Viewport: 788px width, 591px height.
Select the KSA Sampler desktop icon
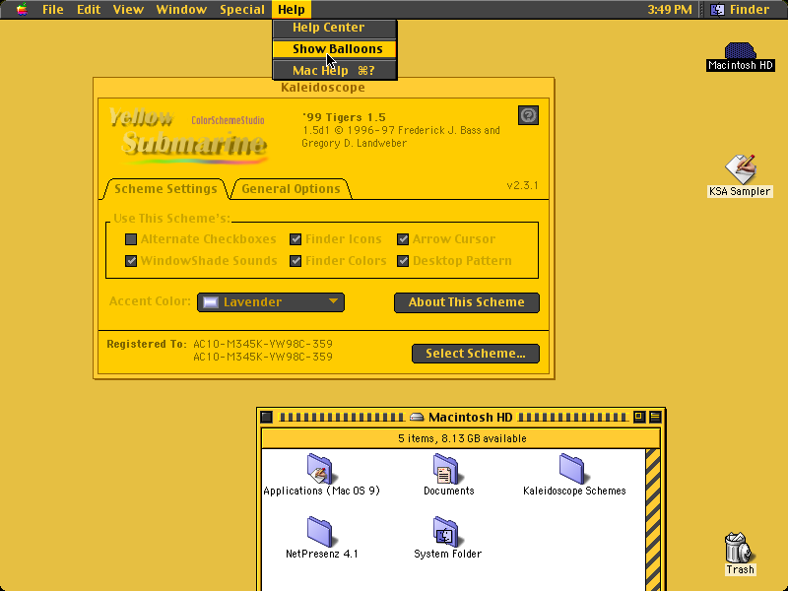click(740, 168)
